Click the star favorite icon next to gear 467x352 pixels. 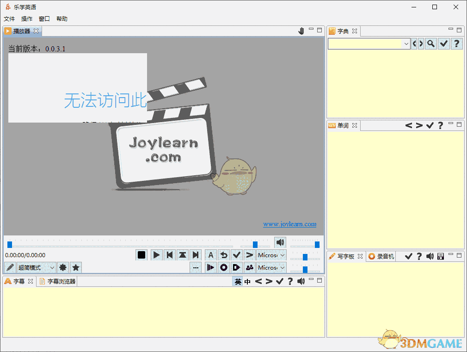[x=75, y=267]
